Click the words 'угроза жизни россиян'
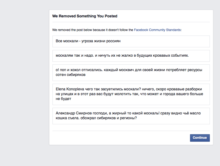Screen dimensions: 220x166 [101, 41]
